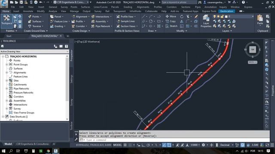Open the Corridors menu in menu bar

tap(171, 7)
